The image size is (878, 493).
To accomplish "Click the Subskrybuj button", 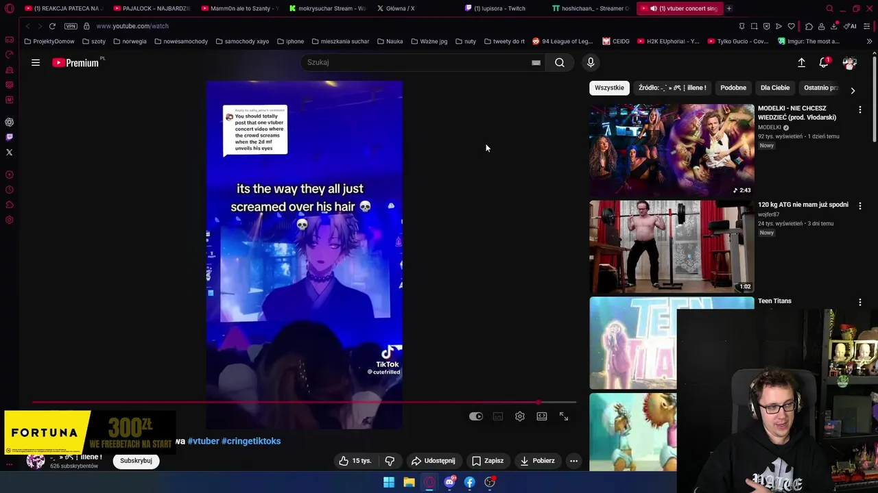I will pyautogui.click(x=136, y=461).
